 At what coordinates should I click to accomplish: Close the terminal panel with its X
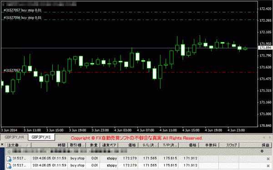2,144
